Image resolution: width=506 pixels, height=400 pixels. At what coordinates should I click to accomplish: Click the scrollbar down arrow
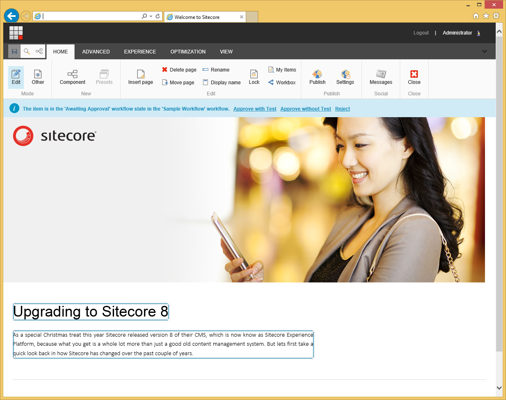(x=499, y=388)
